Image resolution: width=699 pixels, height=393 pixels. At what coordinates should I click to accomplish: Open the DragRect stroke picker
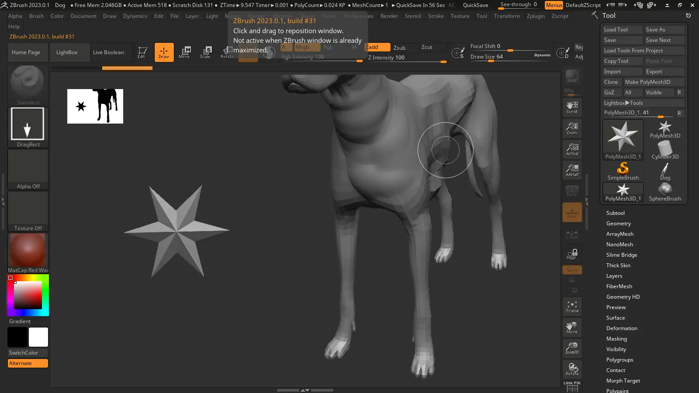[x=28, y=128]
